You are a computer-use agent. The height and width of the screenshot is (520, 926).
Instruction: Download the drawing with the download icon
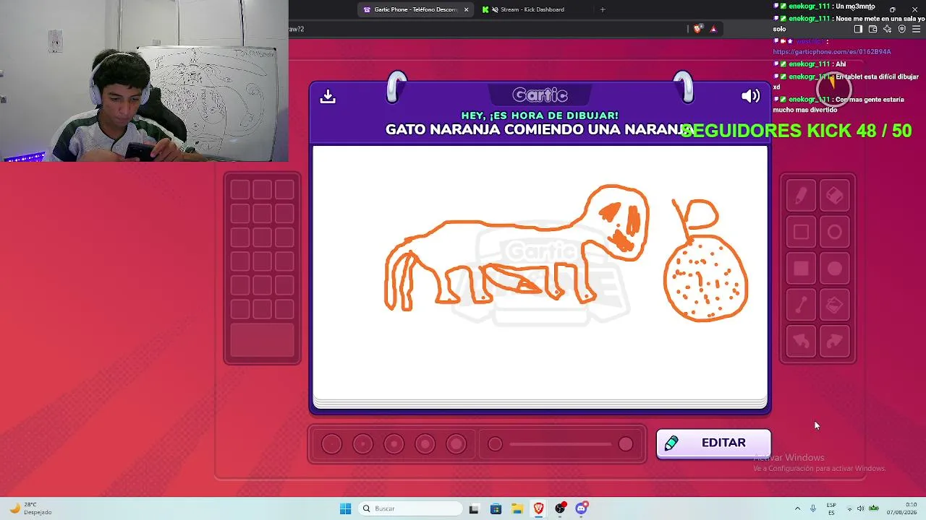tap(328, 96)
